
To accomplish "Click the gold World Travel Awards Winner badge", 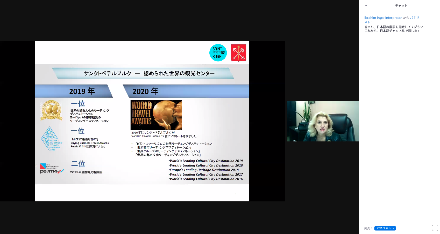I will pyautogui.click(x=51, y=110).
